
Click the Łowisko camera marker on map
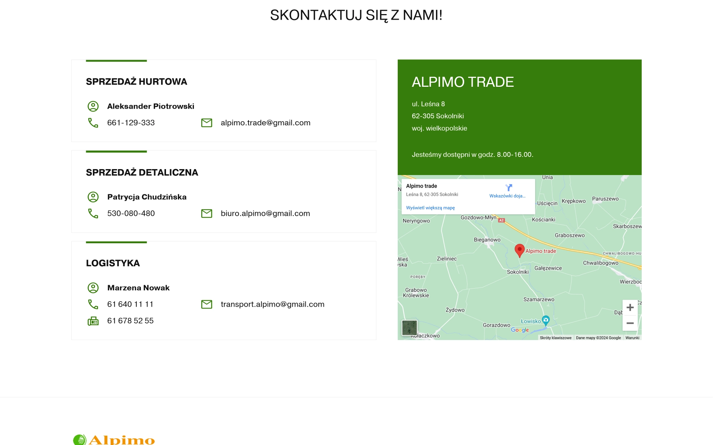coord(546,320)
